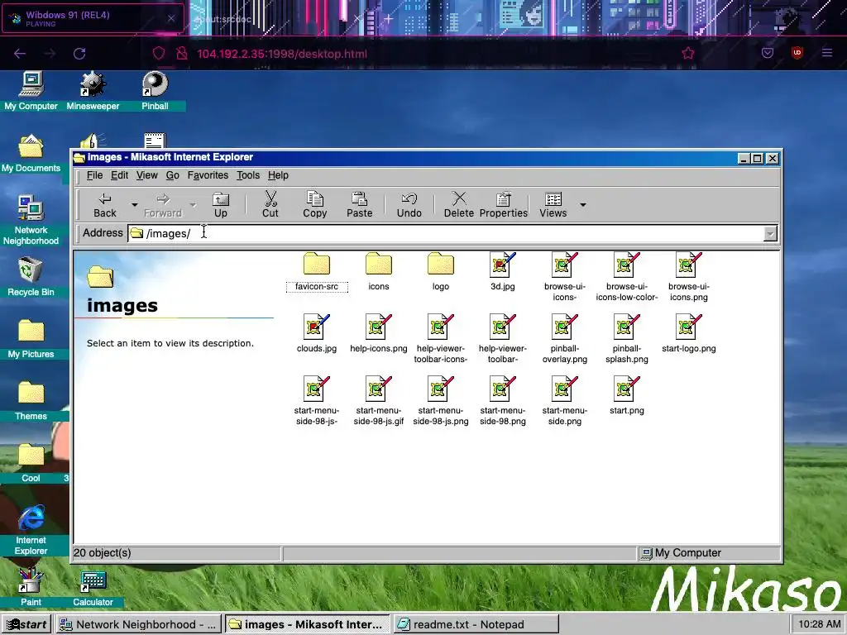Open Pinball desktop shortcut
The height and width of the screenshot is (635, 847).
[155, 92]
